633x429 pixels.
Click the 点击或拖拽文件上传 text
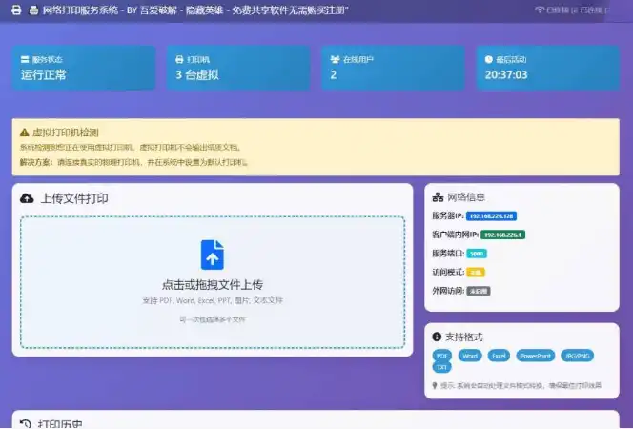tap(213, 284)
